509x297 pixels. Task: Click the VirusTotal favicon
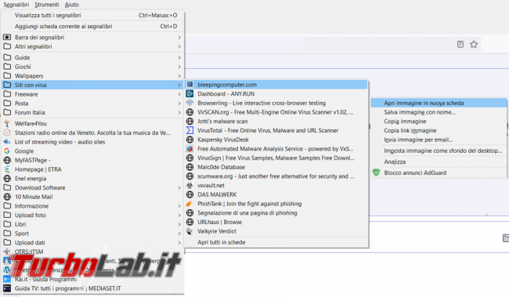[x=190, y=130]
